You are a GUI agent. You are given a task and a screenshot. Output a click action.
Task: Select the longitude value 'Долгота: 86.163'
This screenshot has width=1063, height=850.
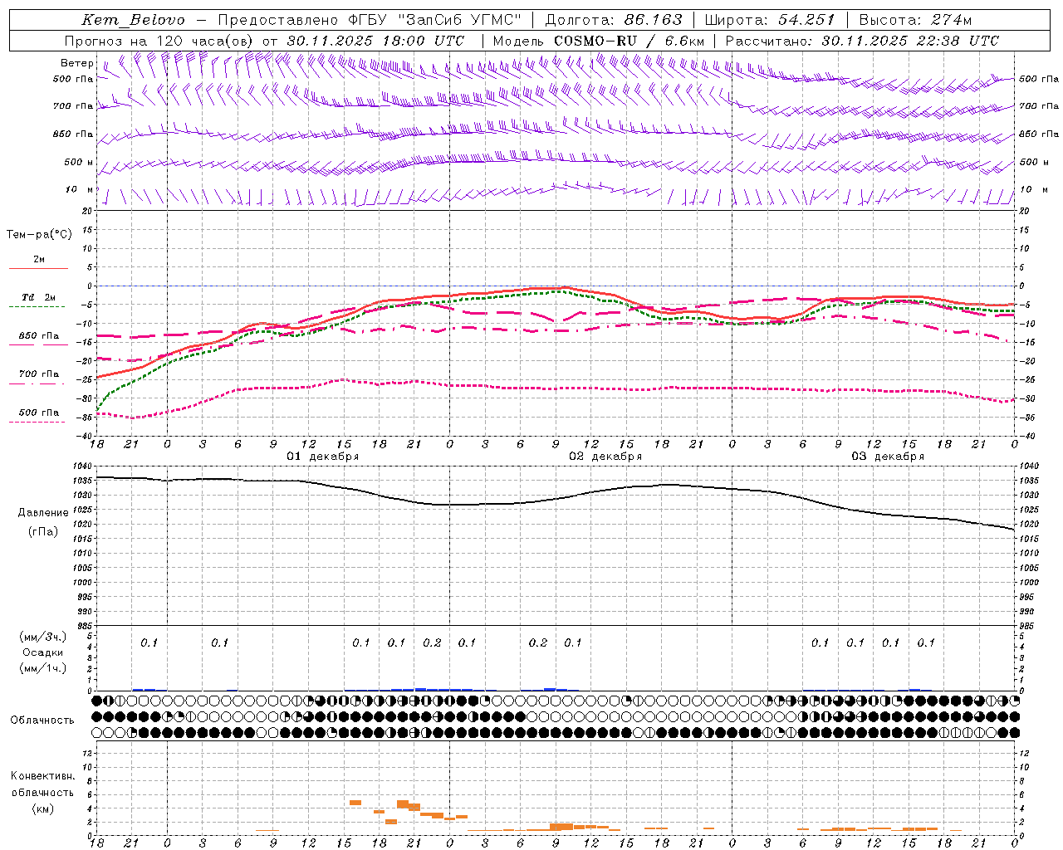point(614,20)
